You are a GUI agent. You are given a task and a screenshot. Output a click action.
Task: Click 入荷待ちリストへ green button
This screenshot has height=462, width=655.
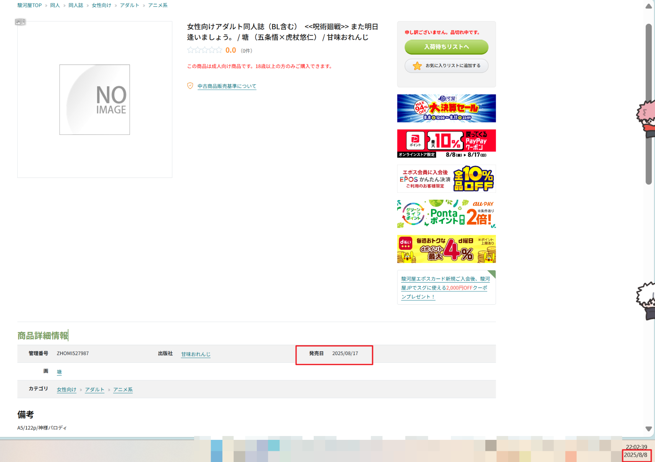click(x=446, y=47)
